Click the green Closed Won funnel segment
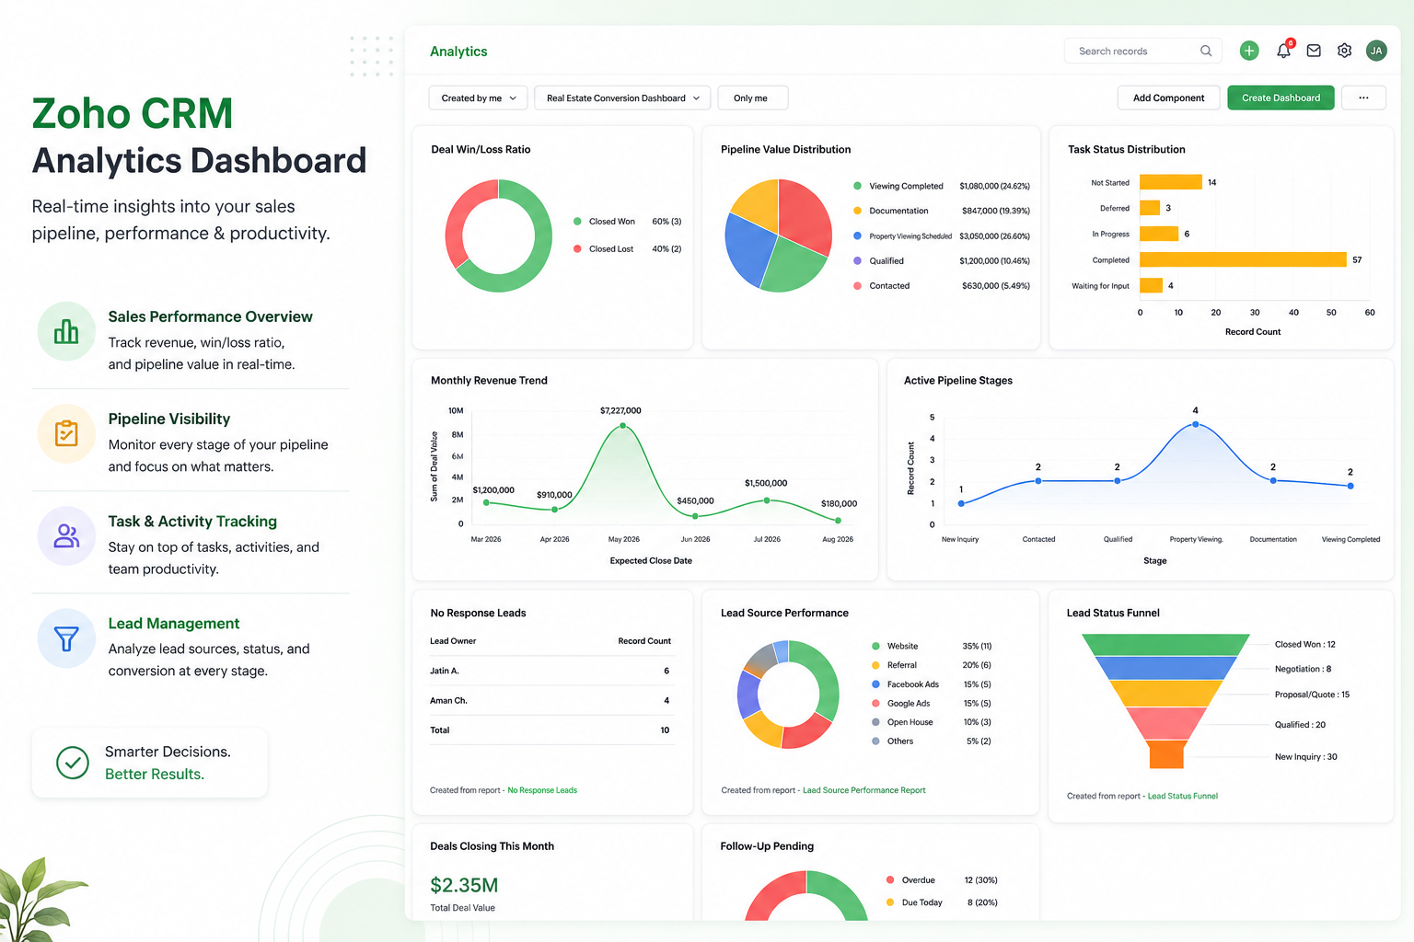The height and width of the screenshot is (942, 1414). tap(1165, 644)
